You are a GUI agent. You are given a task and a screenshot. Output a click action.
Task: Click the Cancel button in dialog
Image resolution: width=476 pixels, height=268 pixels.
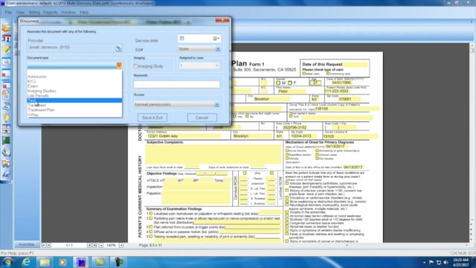pyautogui.click(x=202, y=118)
